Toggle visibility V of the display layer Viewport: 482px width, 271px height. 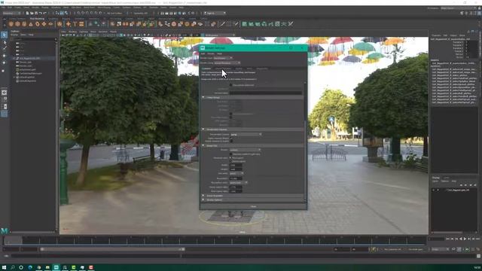coord(434,190)
